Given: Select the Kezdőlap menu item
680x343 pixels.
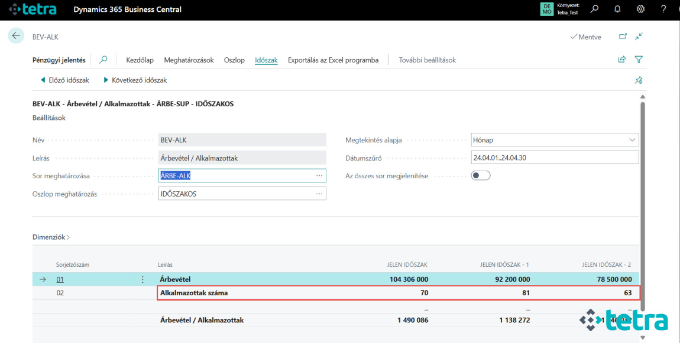Looking at the screenshot, I should click(x=140, y=60).
